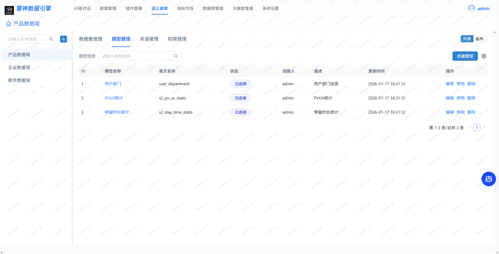Image resolution: width=499 pixels, height=254 pixels.
Task: Switch to 权限管理 tab
Action: [177, 39]
